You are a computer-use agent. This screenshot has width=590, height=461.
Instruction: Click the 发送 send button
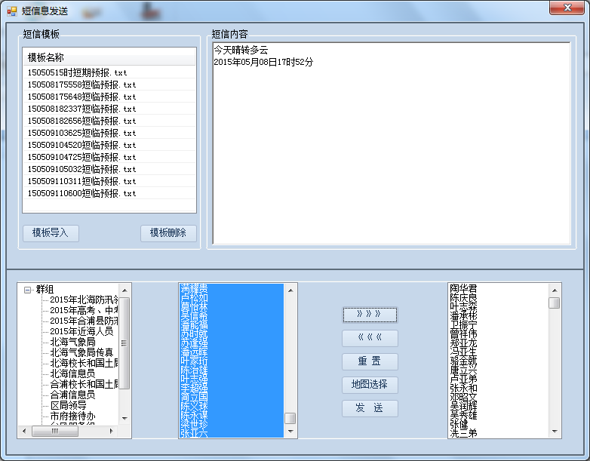click(x=370, y=408)
